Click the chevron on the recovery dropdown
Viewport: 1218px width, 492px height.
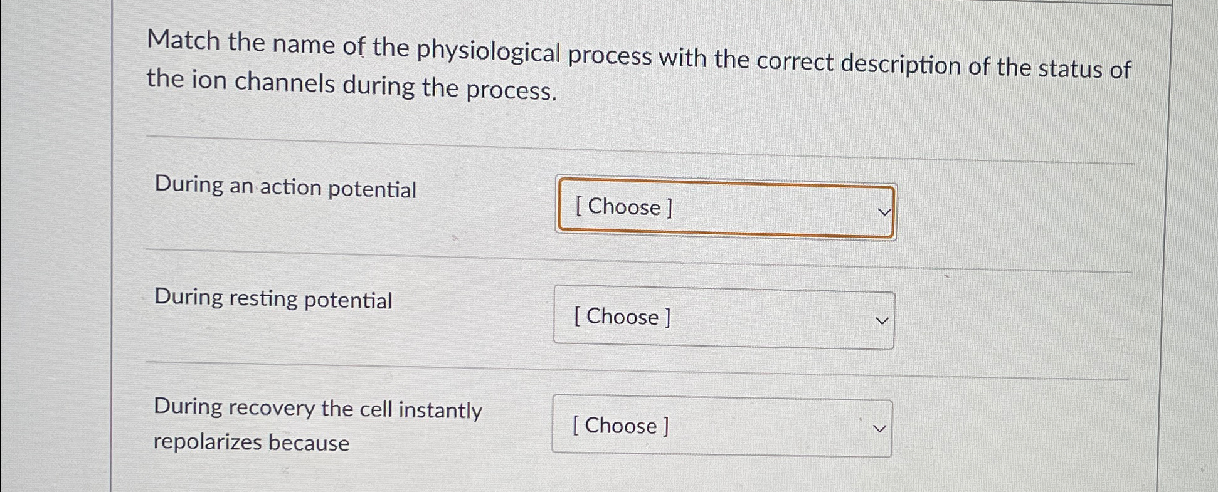coord(879,429)
